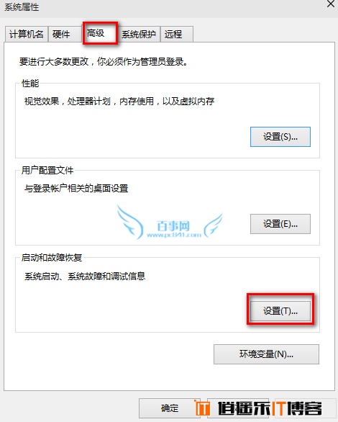Click the 用户配置文件 group label
Viewport: 338px width, 422px height.
(x=47, y=171)
